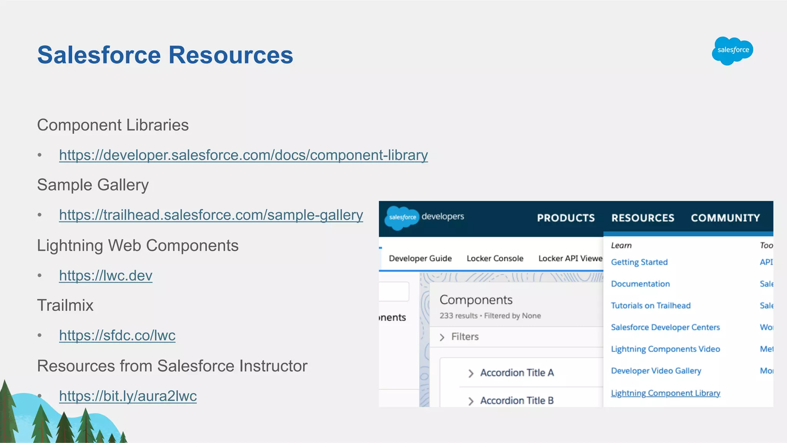Open the sfdc.co/lwc Trailmix link

[x=117, y=335]
